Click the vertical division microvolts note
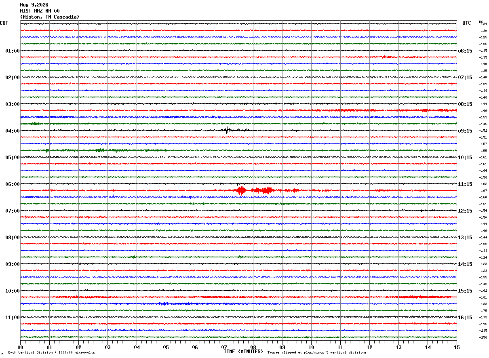 click(x=52, y=353)
